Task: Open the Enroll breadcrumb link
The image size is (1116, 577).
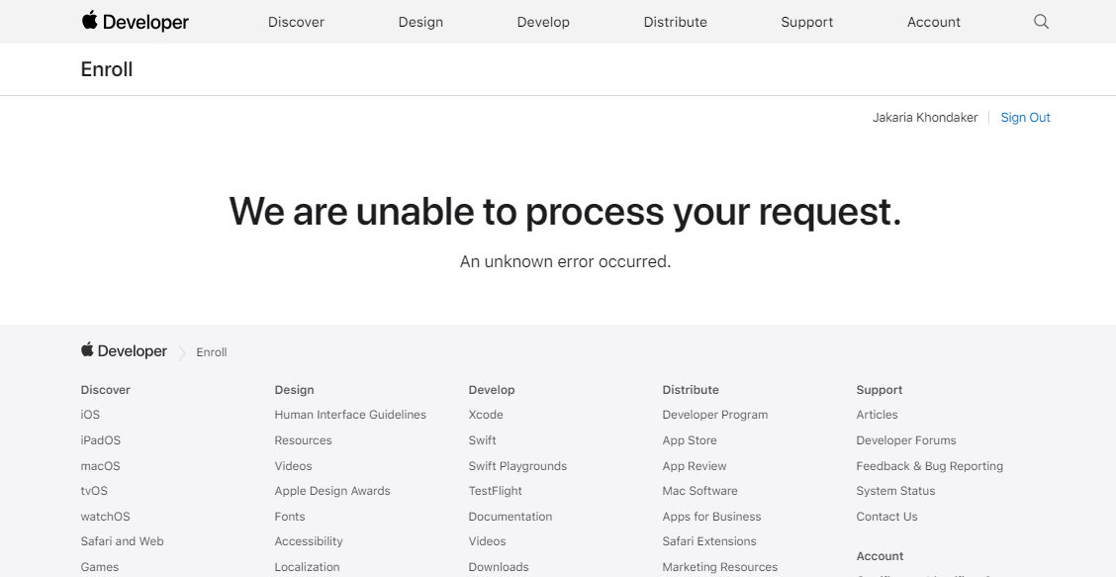Action: 211,351
